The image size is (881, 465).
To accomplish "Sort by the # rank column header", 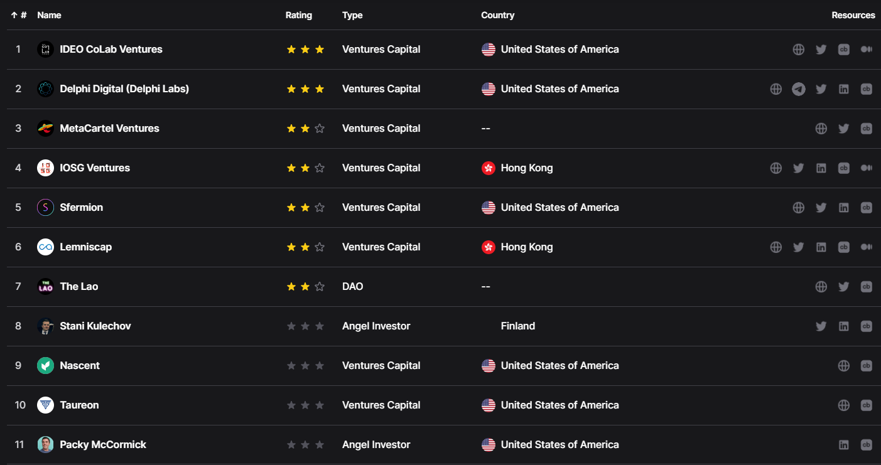I will pos(19,15).
